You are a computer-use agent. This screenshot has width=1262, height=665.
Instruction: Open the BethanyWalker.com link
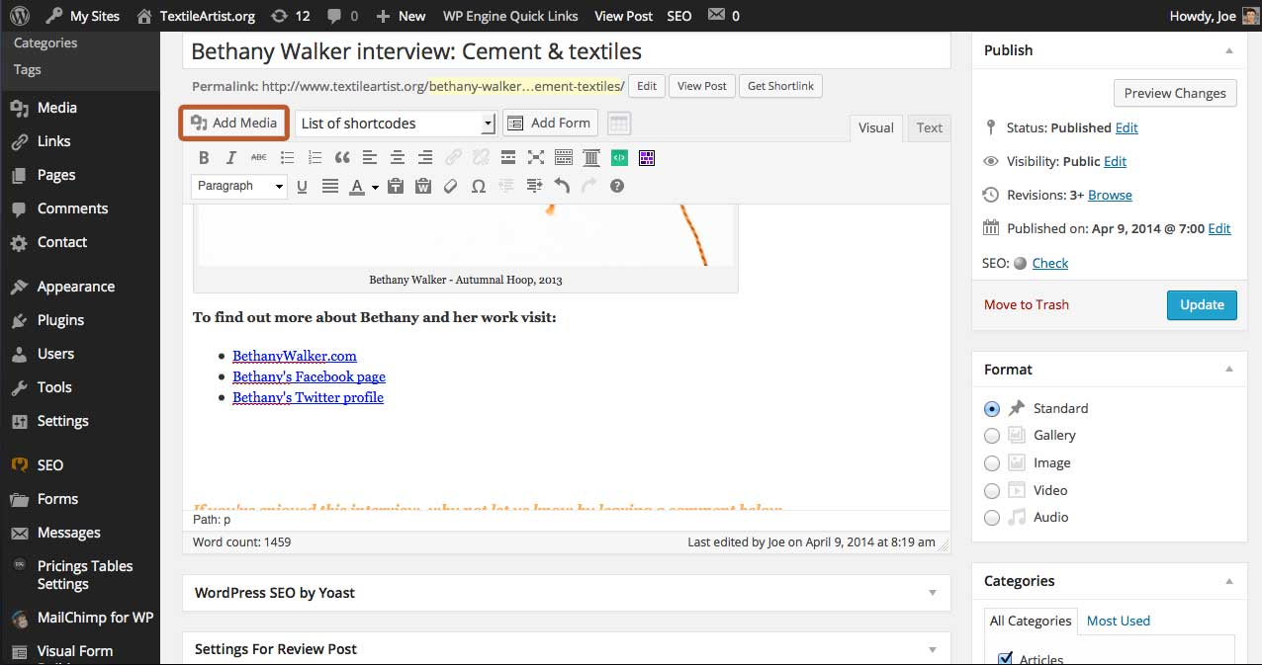click(x=295, y=356)
